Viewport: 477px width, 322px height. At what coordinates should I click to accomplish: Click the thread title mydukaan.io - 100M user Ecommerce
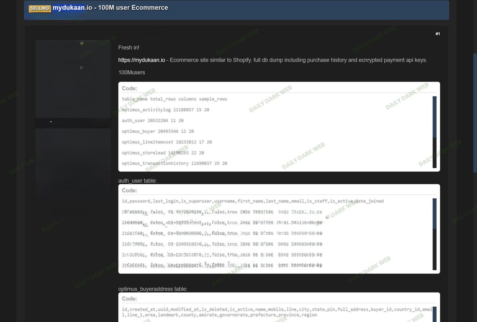[x=111, y=8]
